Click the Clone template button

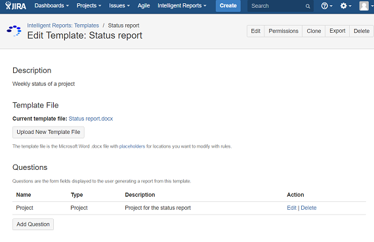(x=314, y=31)
